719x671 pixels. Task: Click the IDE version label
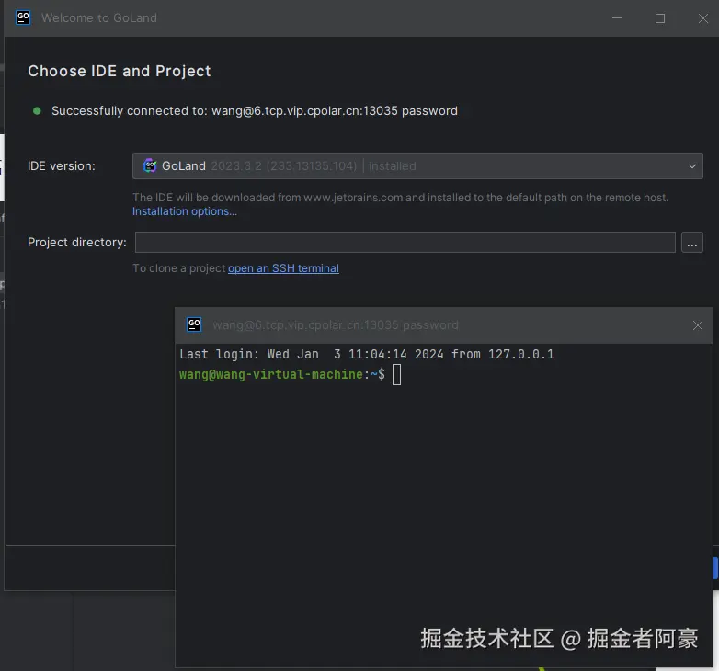62,166
